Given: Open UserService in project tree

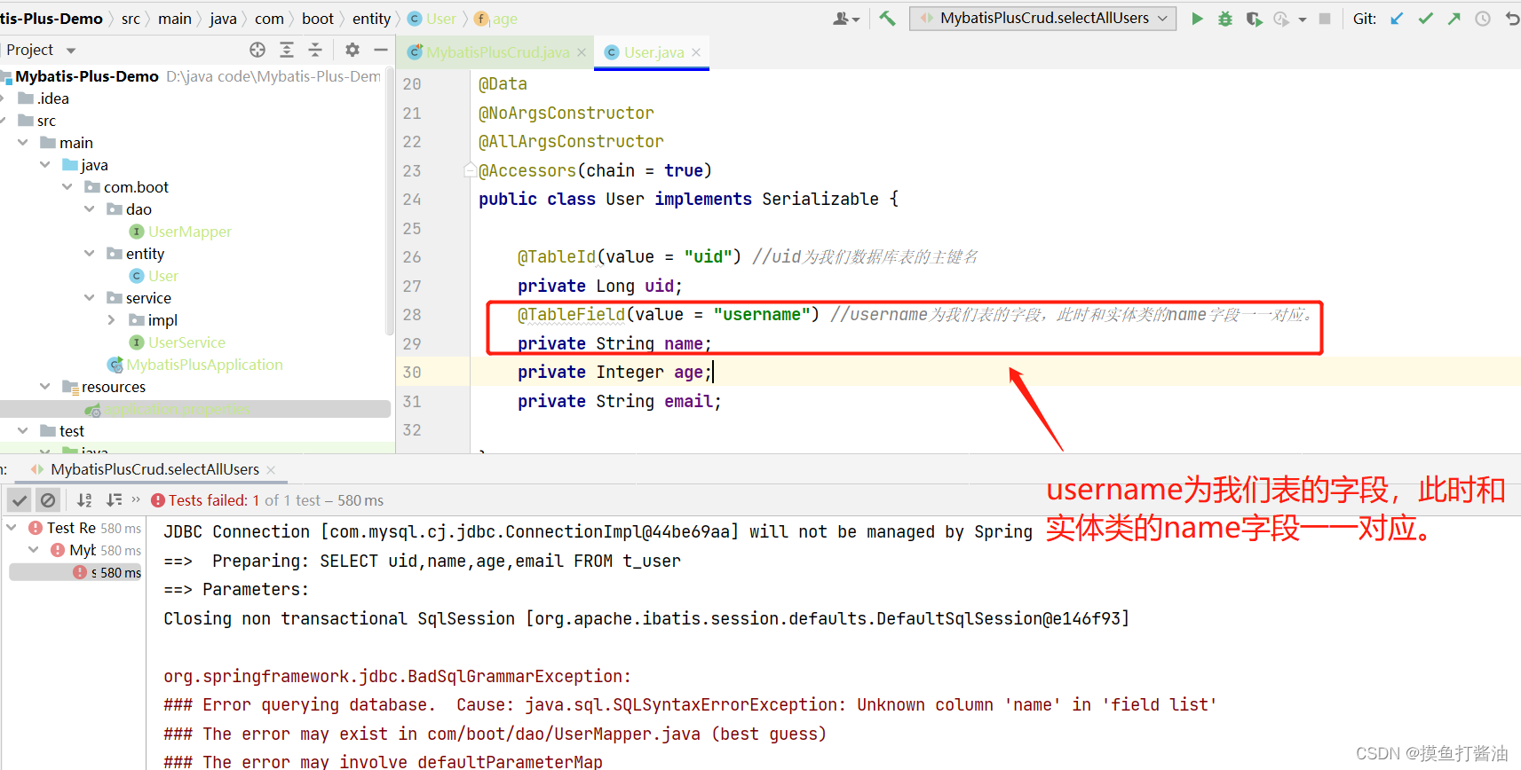Looking at the screenshot, I should pos(178,342).
